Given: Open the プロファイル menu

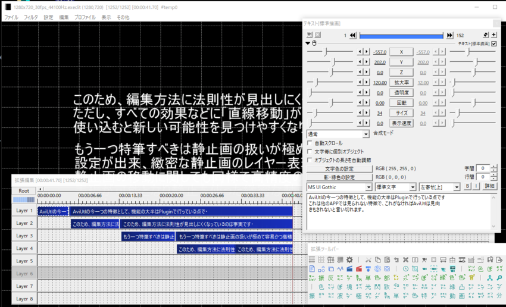Looking at the screenshot, I should [x=85, y=17].
